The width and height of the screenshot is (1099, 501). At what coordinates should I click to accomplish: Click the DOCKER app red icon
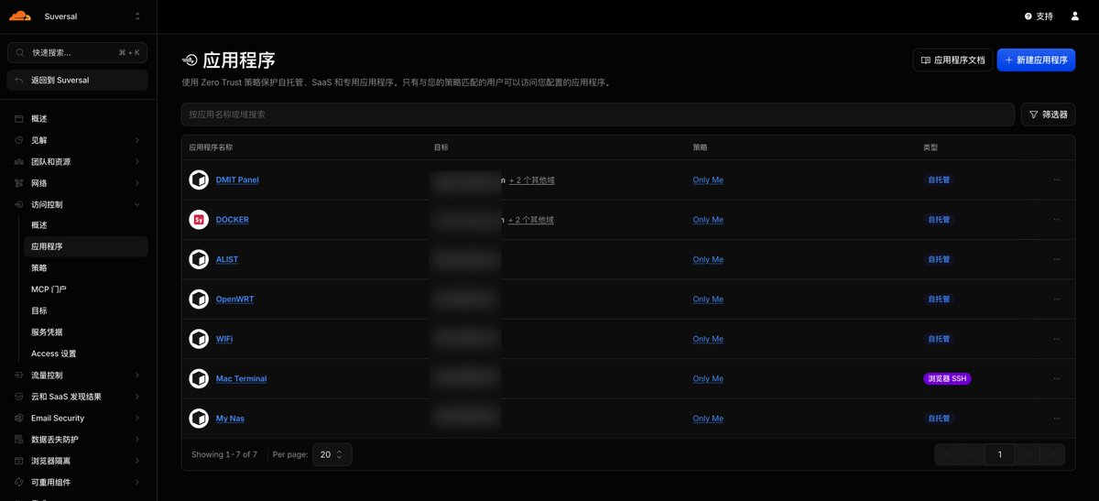(199, 220)
